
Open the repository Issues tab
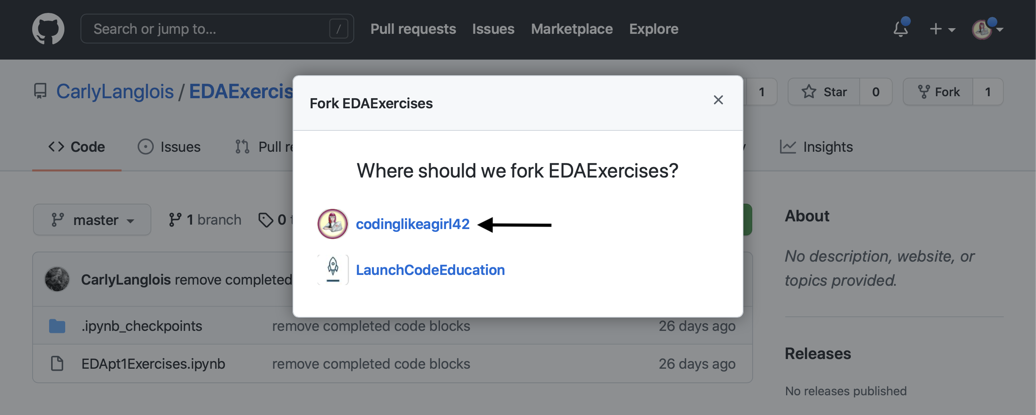pyautogui.click(x=169, y=147)
